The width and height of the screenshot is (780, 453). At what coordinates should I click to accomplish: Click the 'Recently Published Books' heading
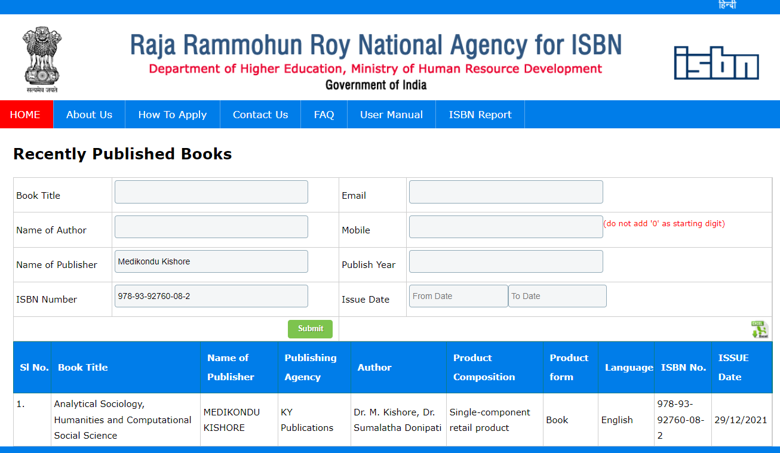pos(122,154)
